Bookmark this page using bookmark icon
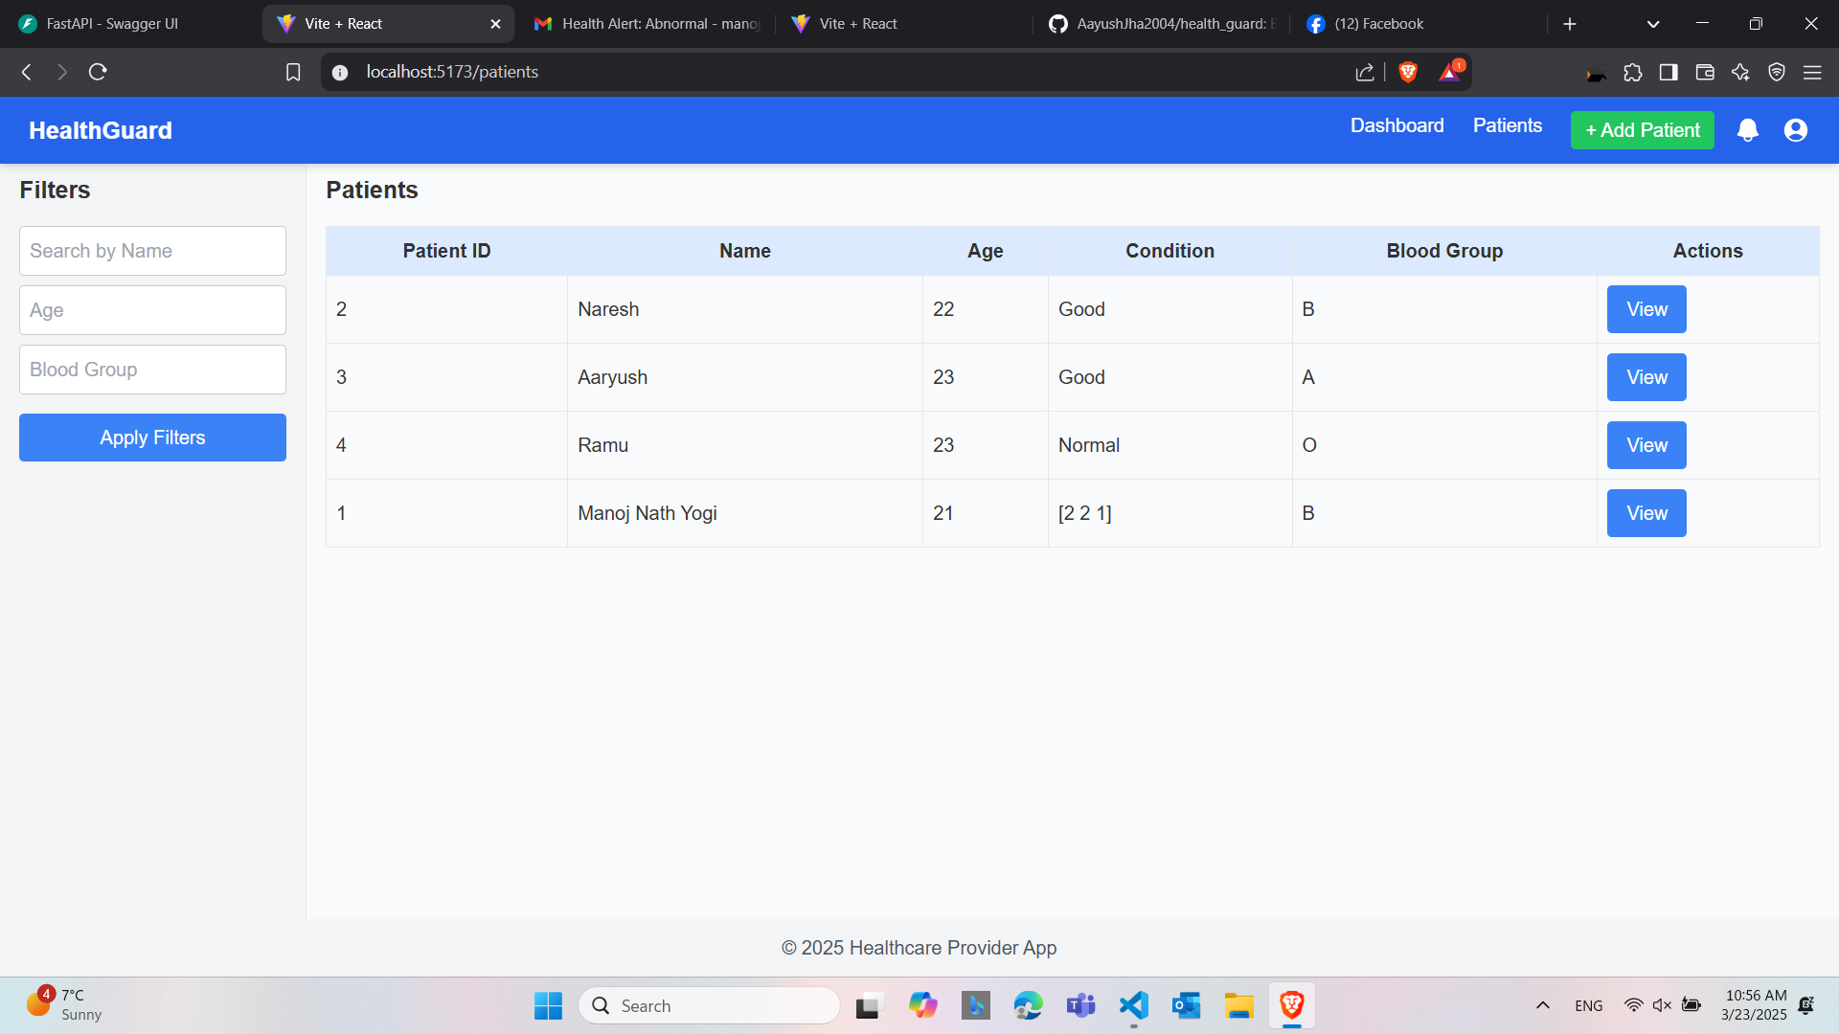The height and width of the screenshot is (1034, 1839). [x=293, y=72]
